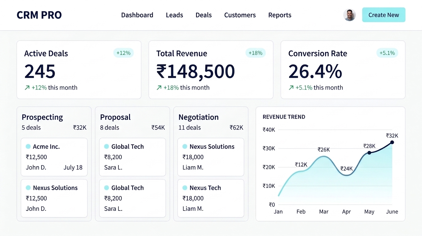Image resolution: width=422 pixels, height=236 pixels.
Task: Click the +18% badge on Total Revenue
Action: coord(255,53)
